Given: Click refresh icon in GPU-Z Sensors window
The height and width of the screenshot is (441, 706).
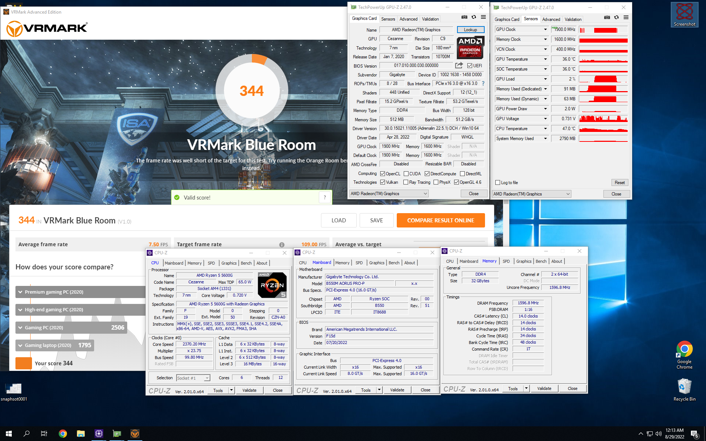Looking at the screenshot, I should pyautogui.click(x=616, y=18).
